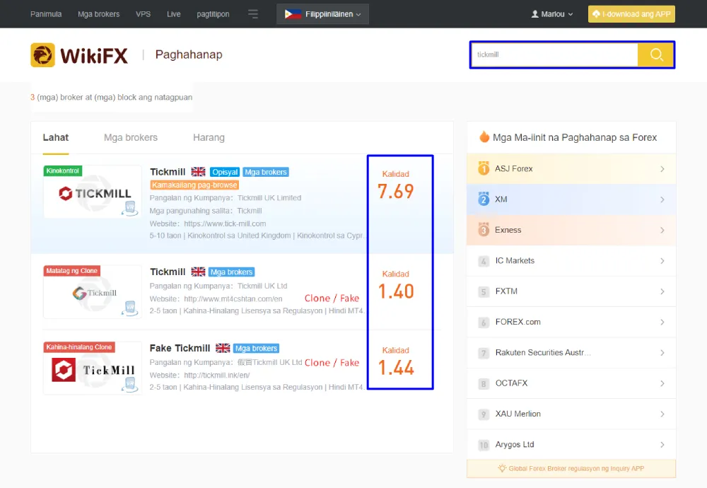The height and width of the screenshot is (488, 707).
Task: Click the Philippines flag icon
Action: point(293,14)
